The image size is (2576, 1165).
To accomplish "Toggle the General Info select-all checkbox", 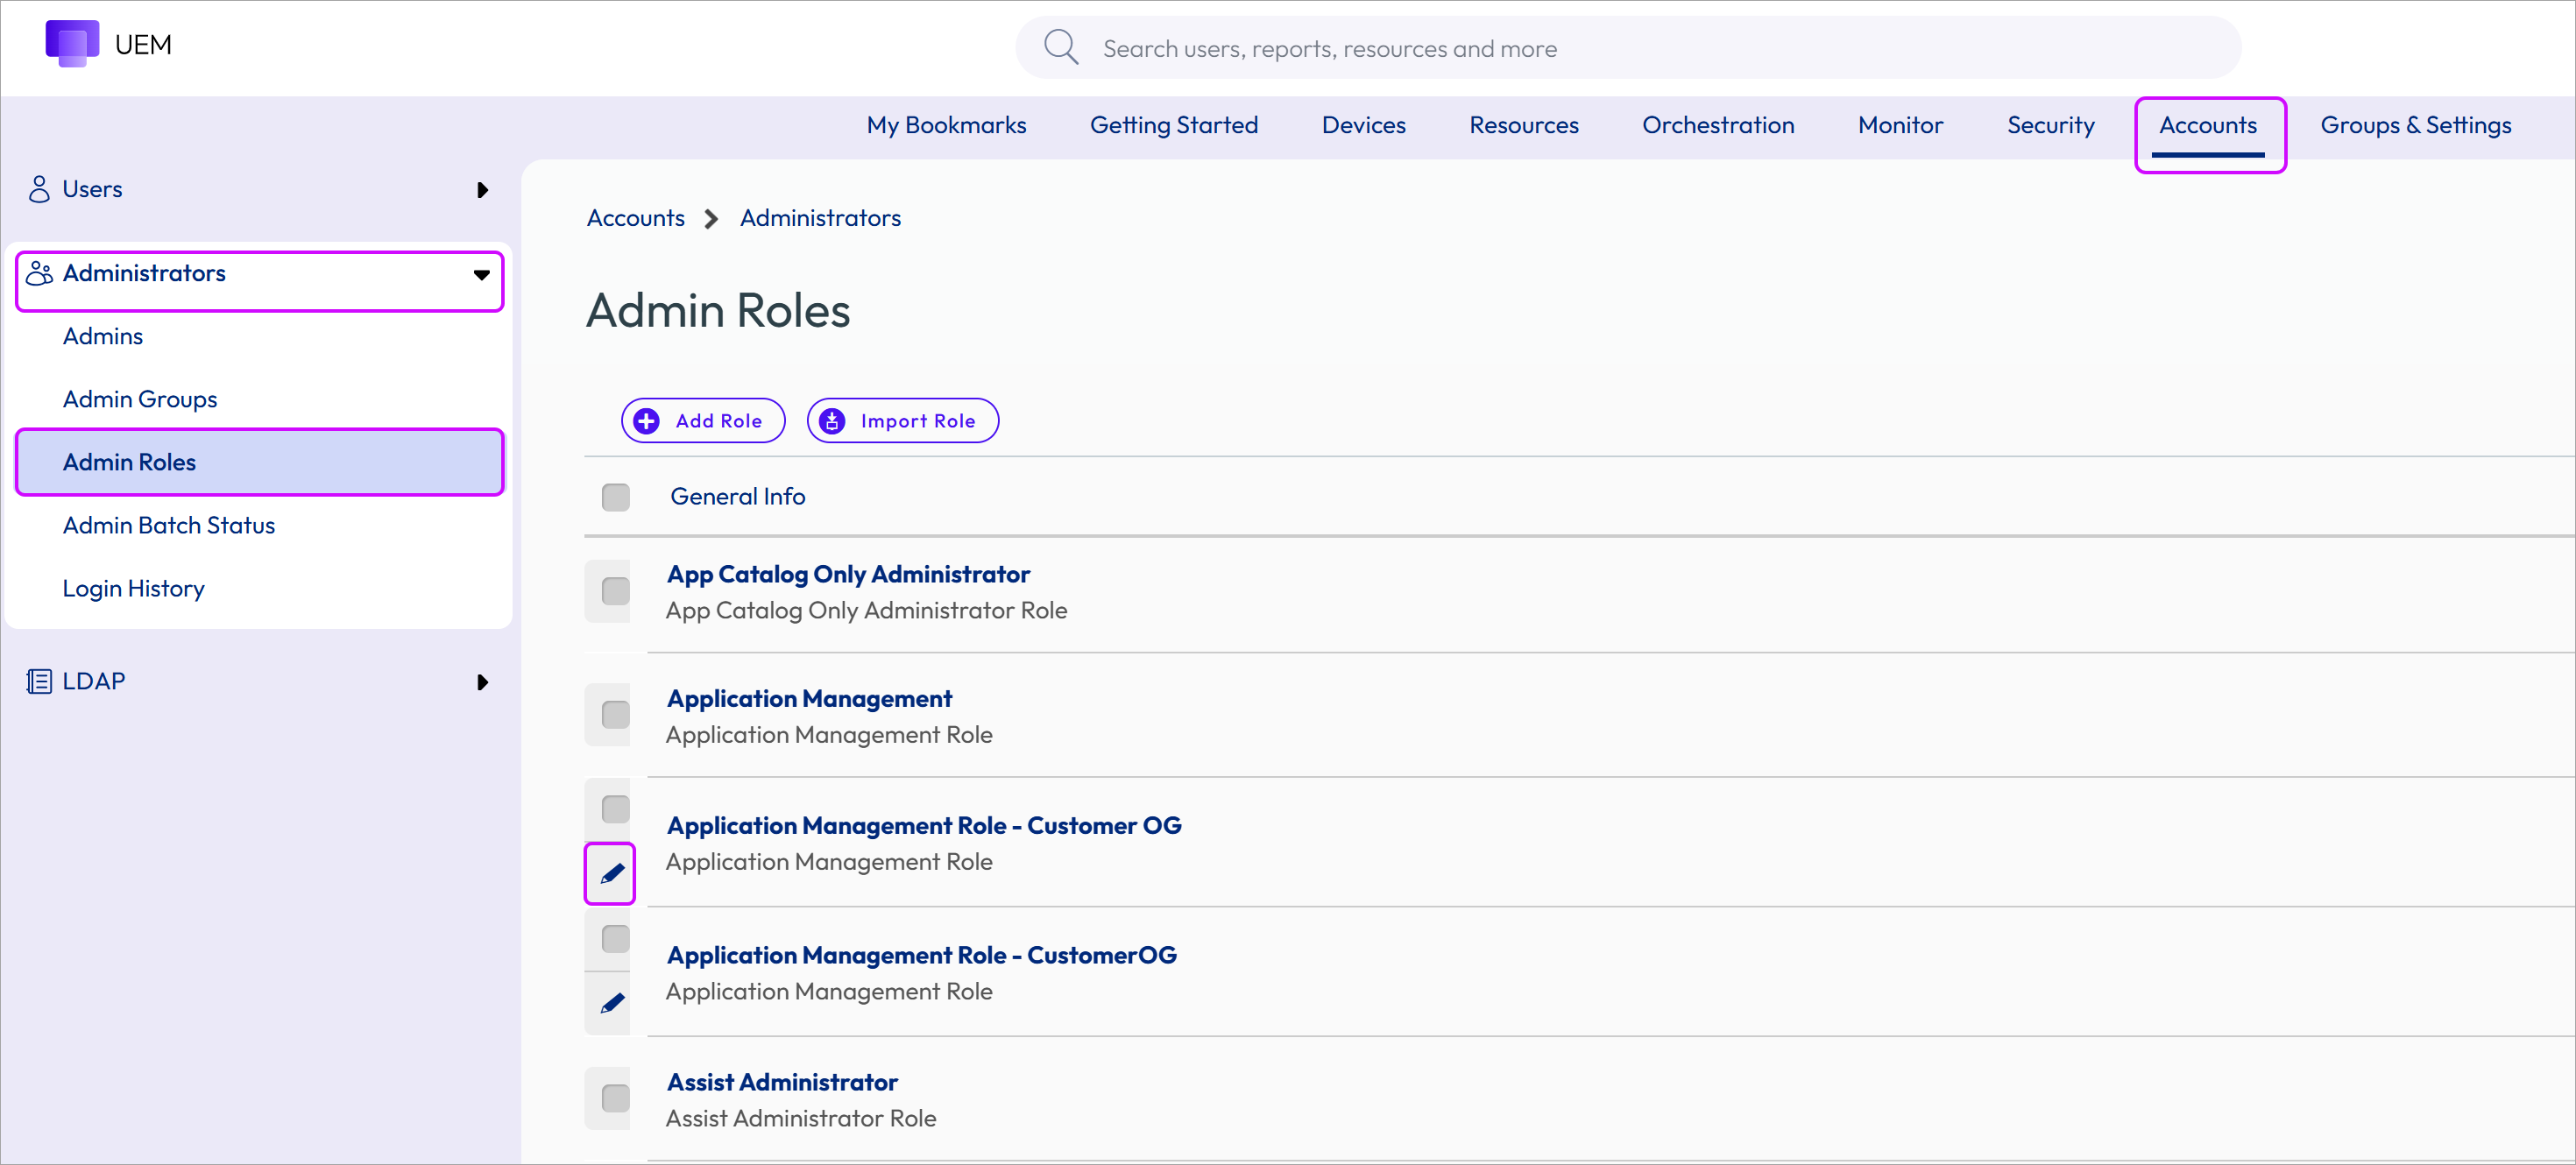I will click(615, 497).
